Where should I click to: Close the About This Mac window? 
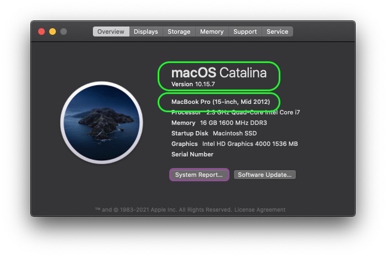tap(41, 32)
